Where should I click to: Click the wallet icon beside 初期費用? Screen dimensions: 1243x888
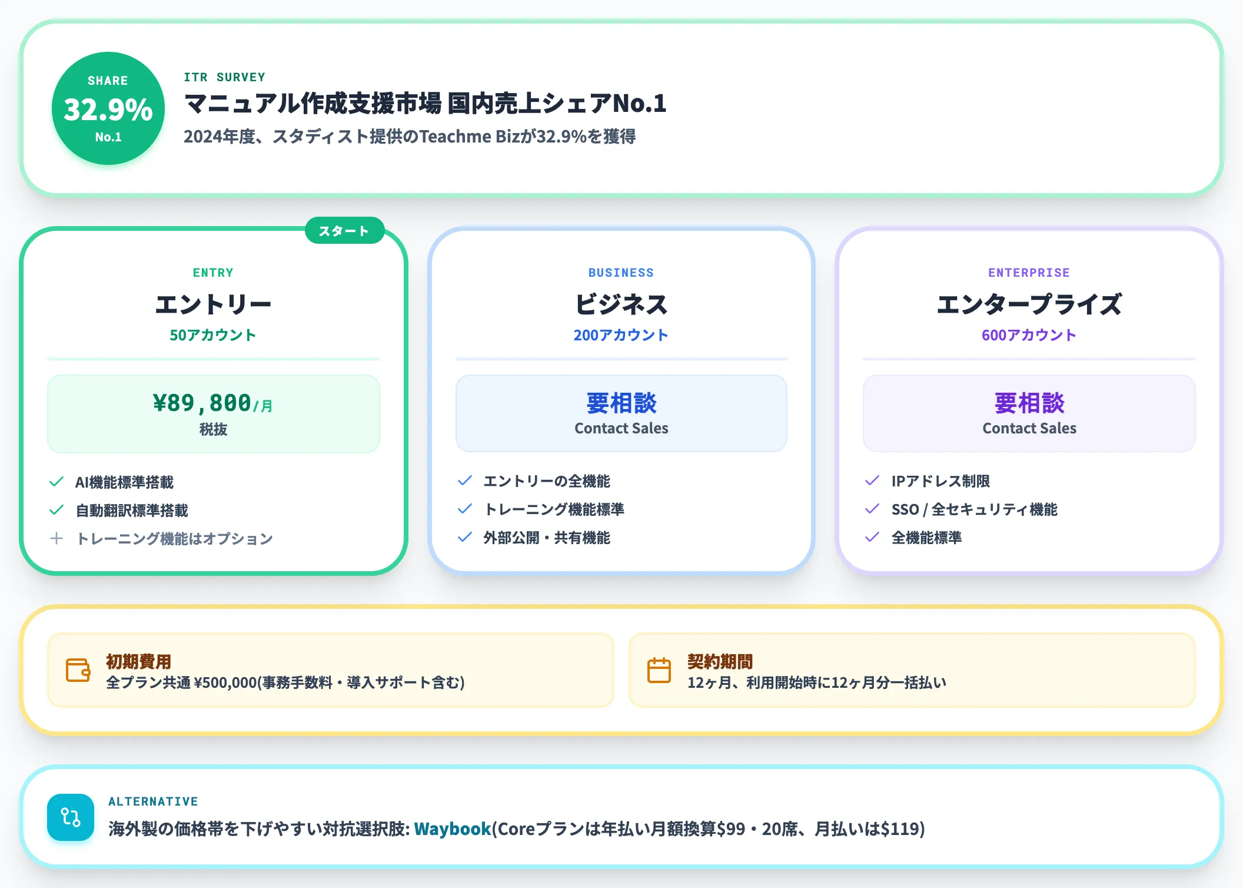(x=78, y=670)
